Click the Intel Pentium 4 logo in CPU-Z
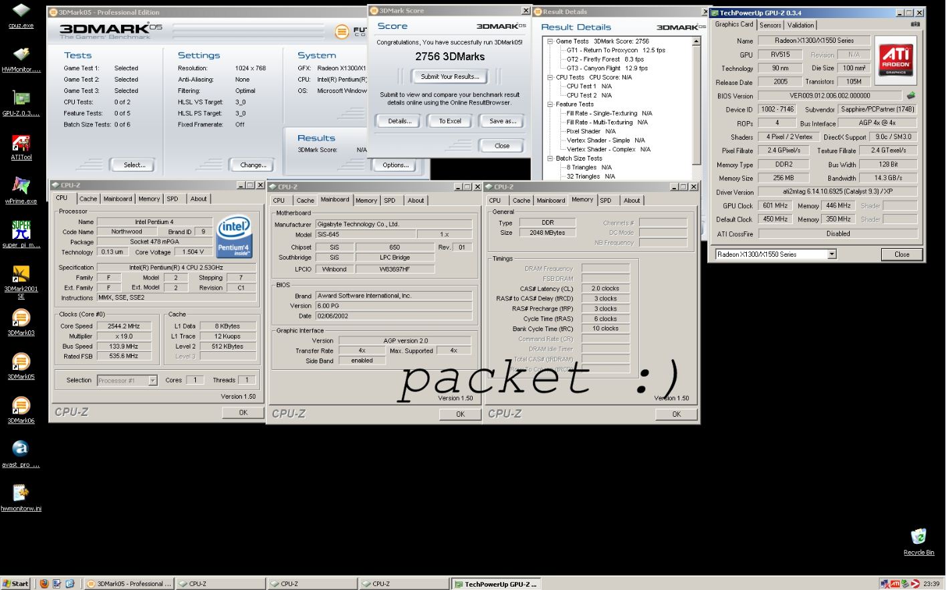Viewport: 946px width, 590px height. [234, 237]
